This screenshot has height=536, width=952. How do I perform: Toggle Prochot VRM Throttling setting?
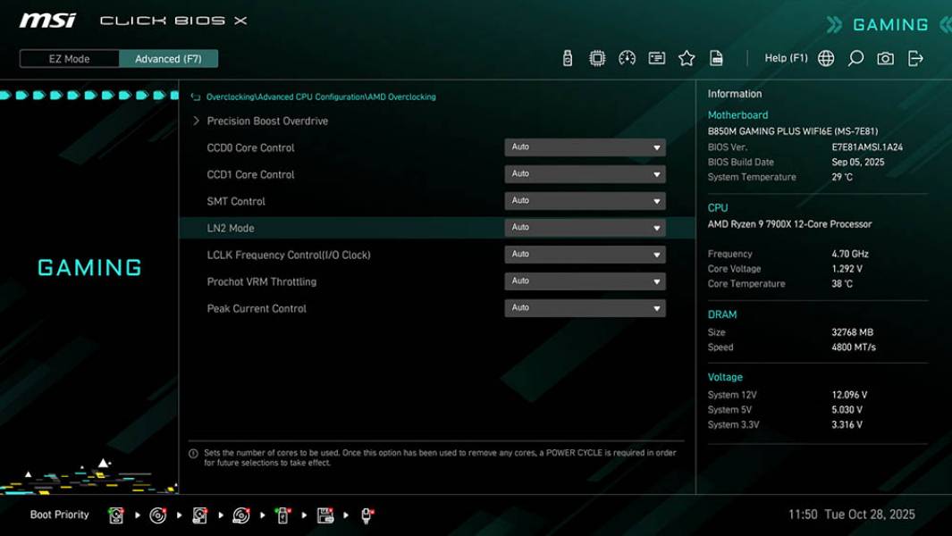pos(585,281)
